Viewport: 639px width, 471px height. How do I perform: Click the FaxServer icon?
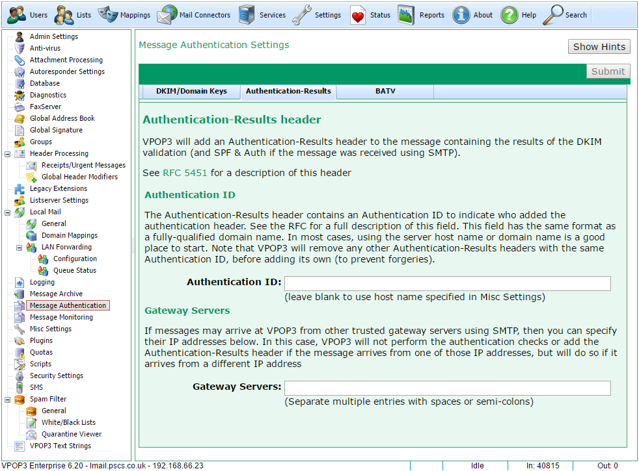pos(20,107)
